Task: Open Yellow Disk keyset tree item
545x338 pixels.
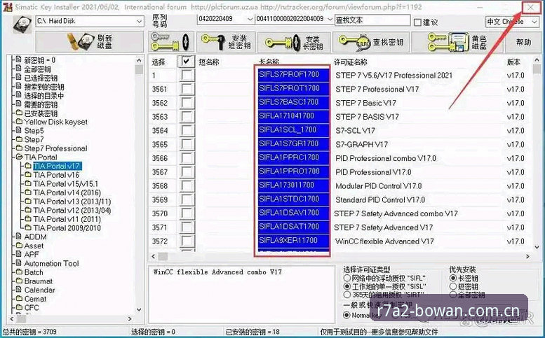Action: pos(55,122)
